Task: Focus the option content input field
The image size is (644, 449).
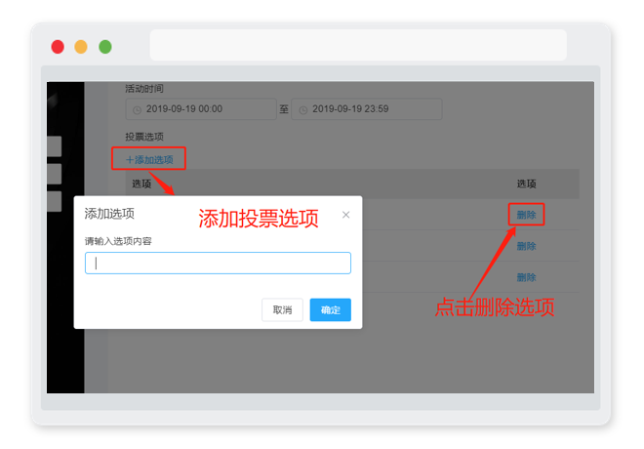Action: click(218, 263)
